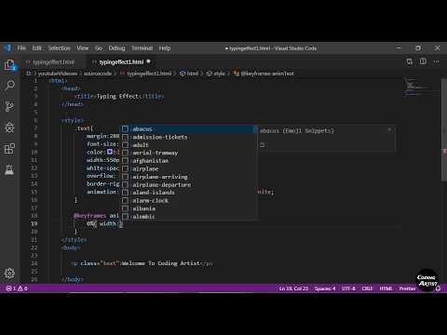The image size is (447, 335).
Task: Click the code minimap preview
Action: pos(422,87)
